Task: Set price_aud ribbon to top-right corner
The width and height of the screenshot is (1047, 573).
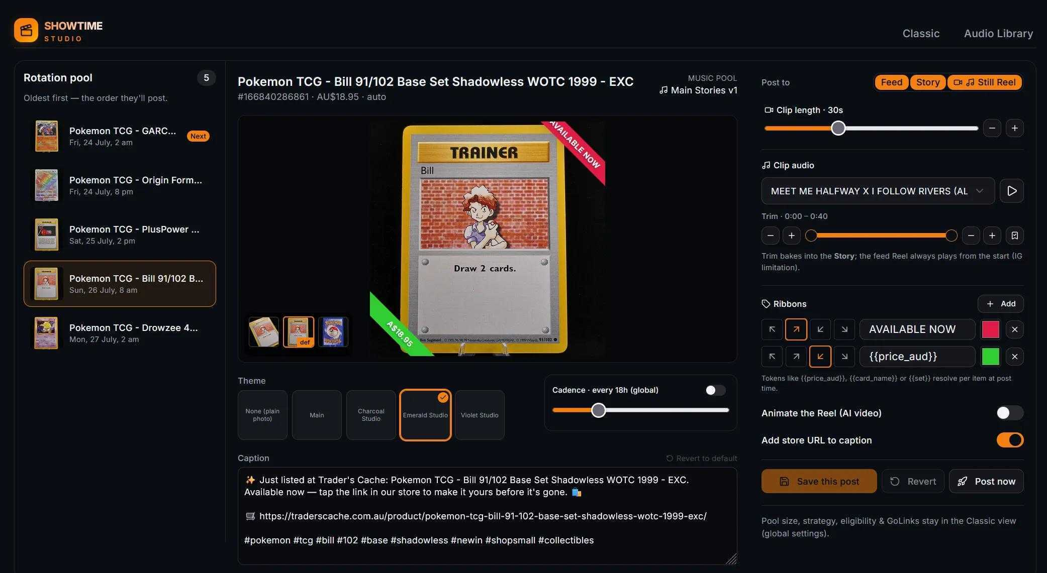Action: [x=796, y=357]
